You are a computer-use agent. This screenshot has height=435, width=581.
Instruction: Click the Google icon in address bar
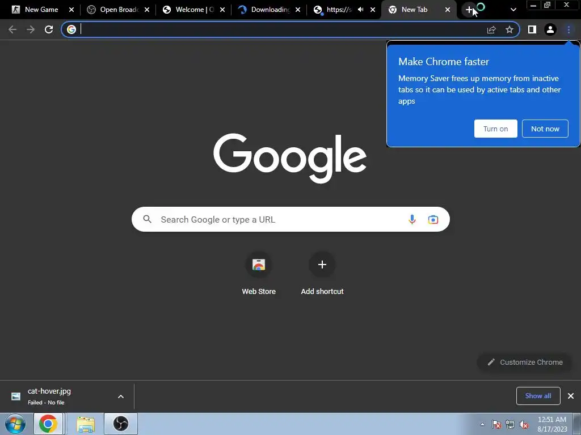(71, 29)
